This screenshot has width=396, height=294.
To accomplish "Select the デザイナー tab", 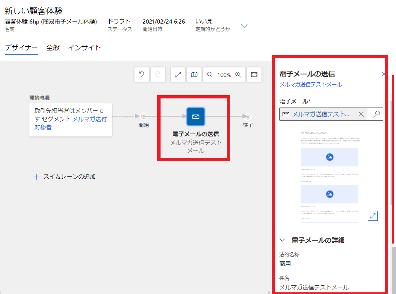I will (21, 48).
